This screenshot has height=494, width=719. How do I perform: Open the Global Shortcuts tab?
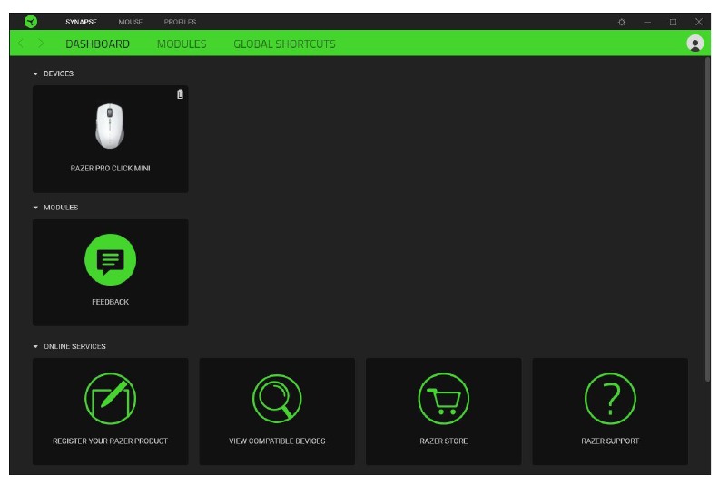pos(284,44)
